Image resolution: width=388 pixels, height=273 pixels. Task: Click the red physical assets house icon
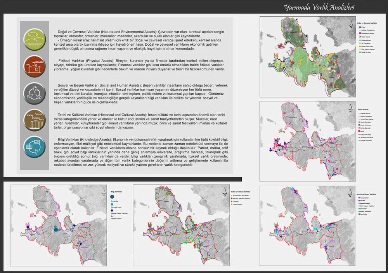[35, 65]
